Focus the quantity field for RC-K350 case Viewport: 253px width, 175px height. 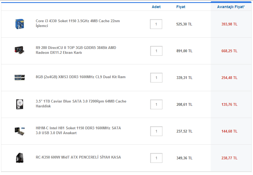point(156,158)
